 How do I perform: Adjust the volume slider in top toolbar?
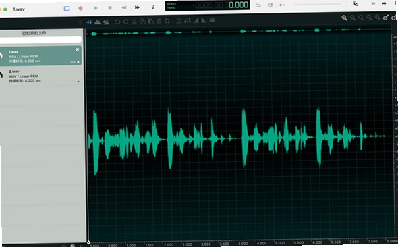[x=320, y=4]
